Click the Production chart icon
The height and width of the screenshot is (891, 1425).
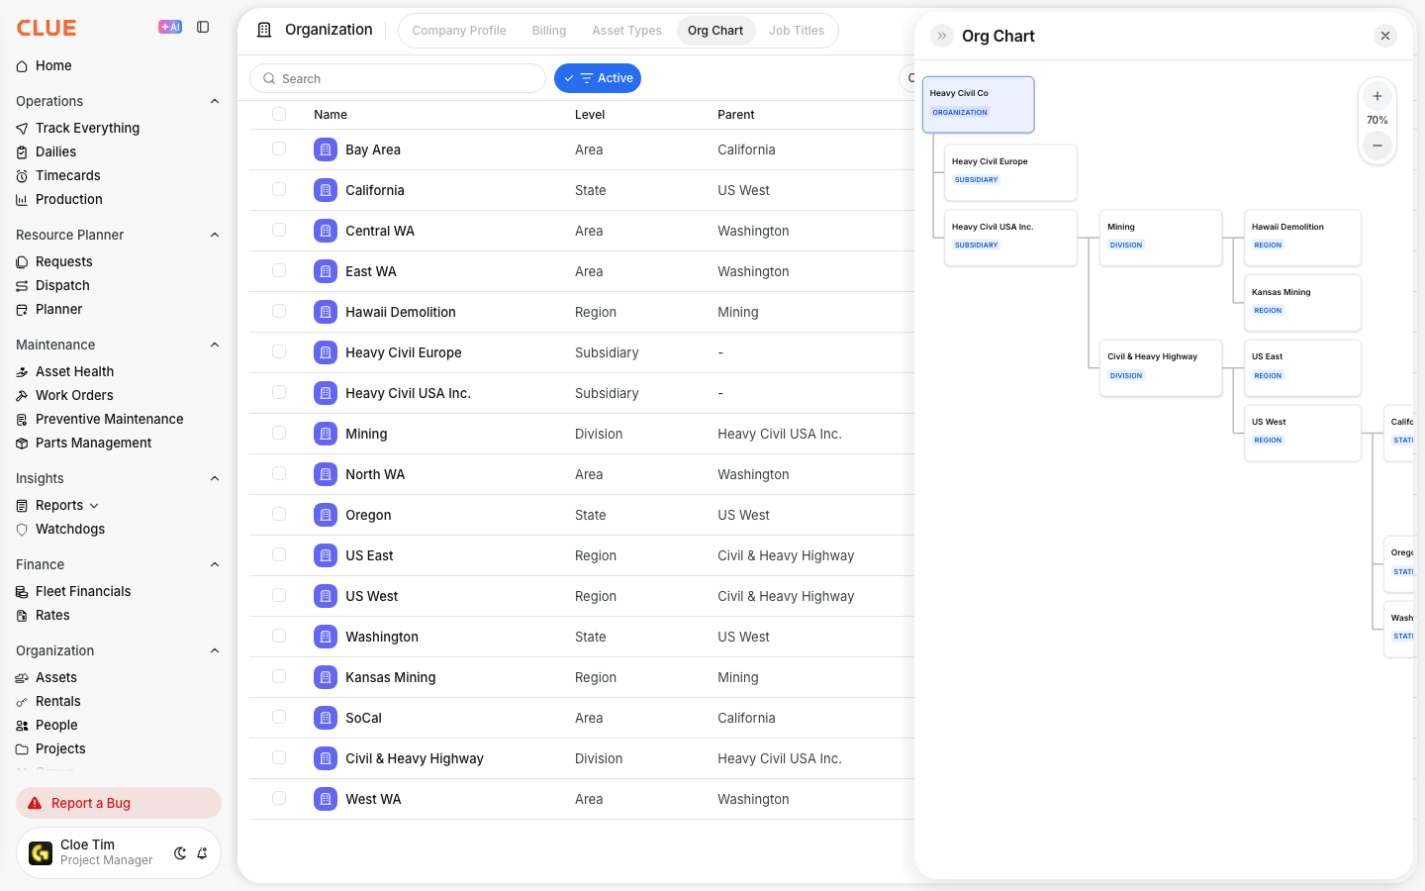[22, 199]
